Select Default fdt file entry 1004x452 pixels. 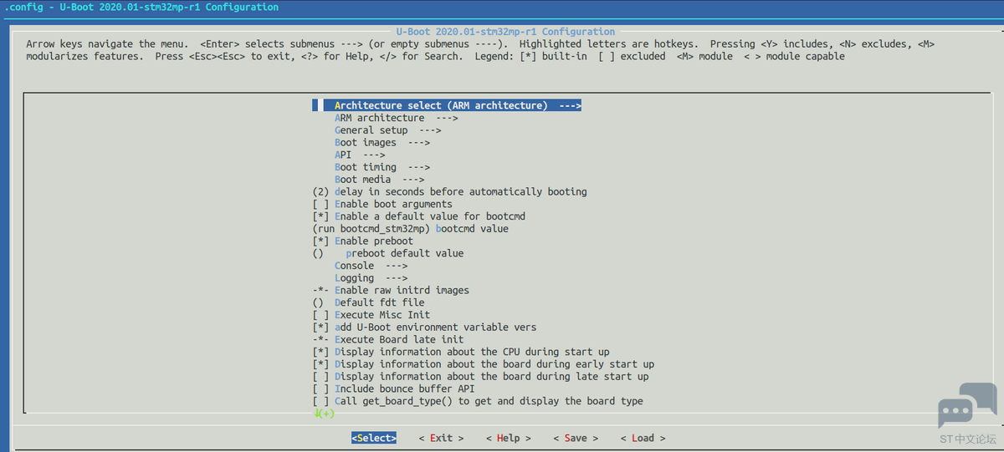[x=368, y=302]
